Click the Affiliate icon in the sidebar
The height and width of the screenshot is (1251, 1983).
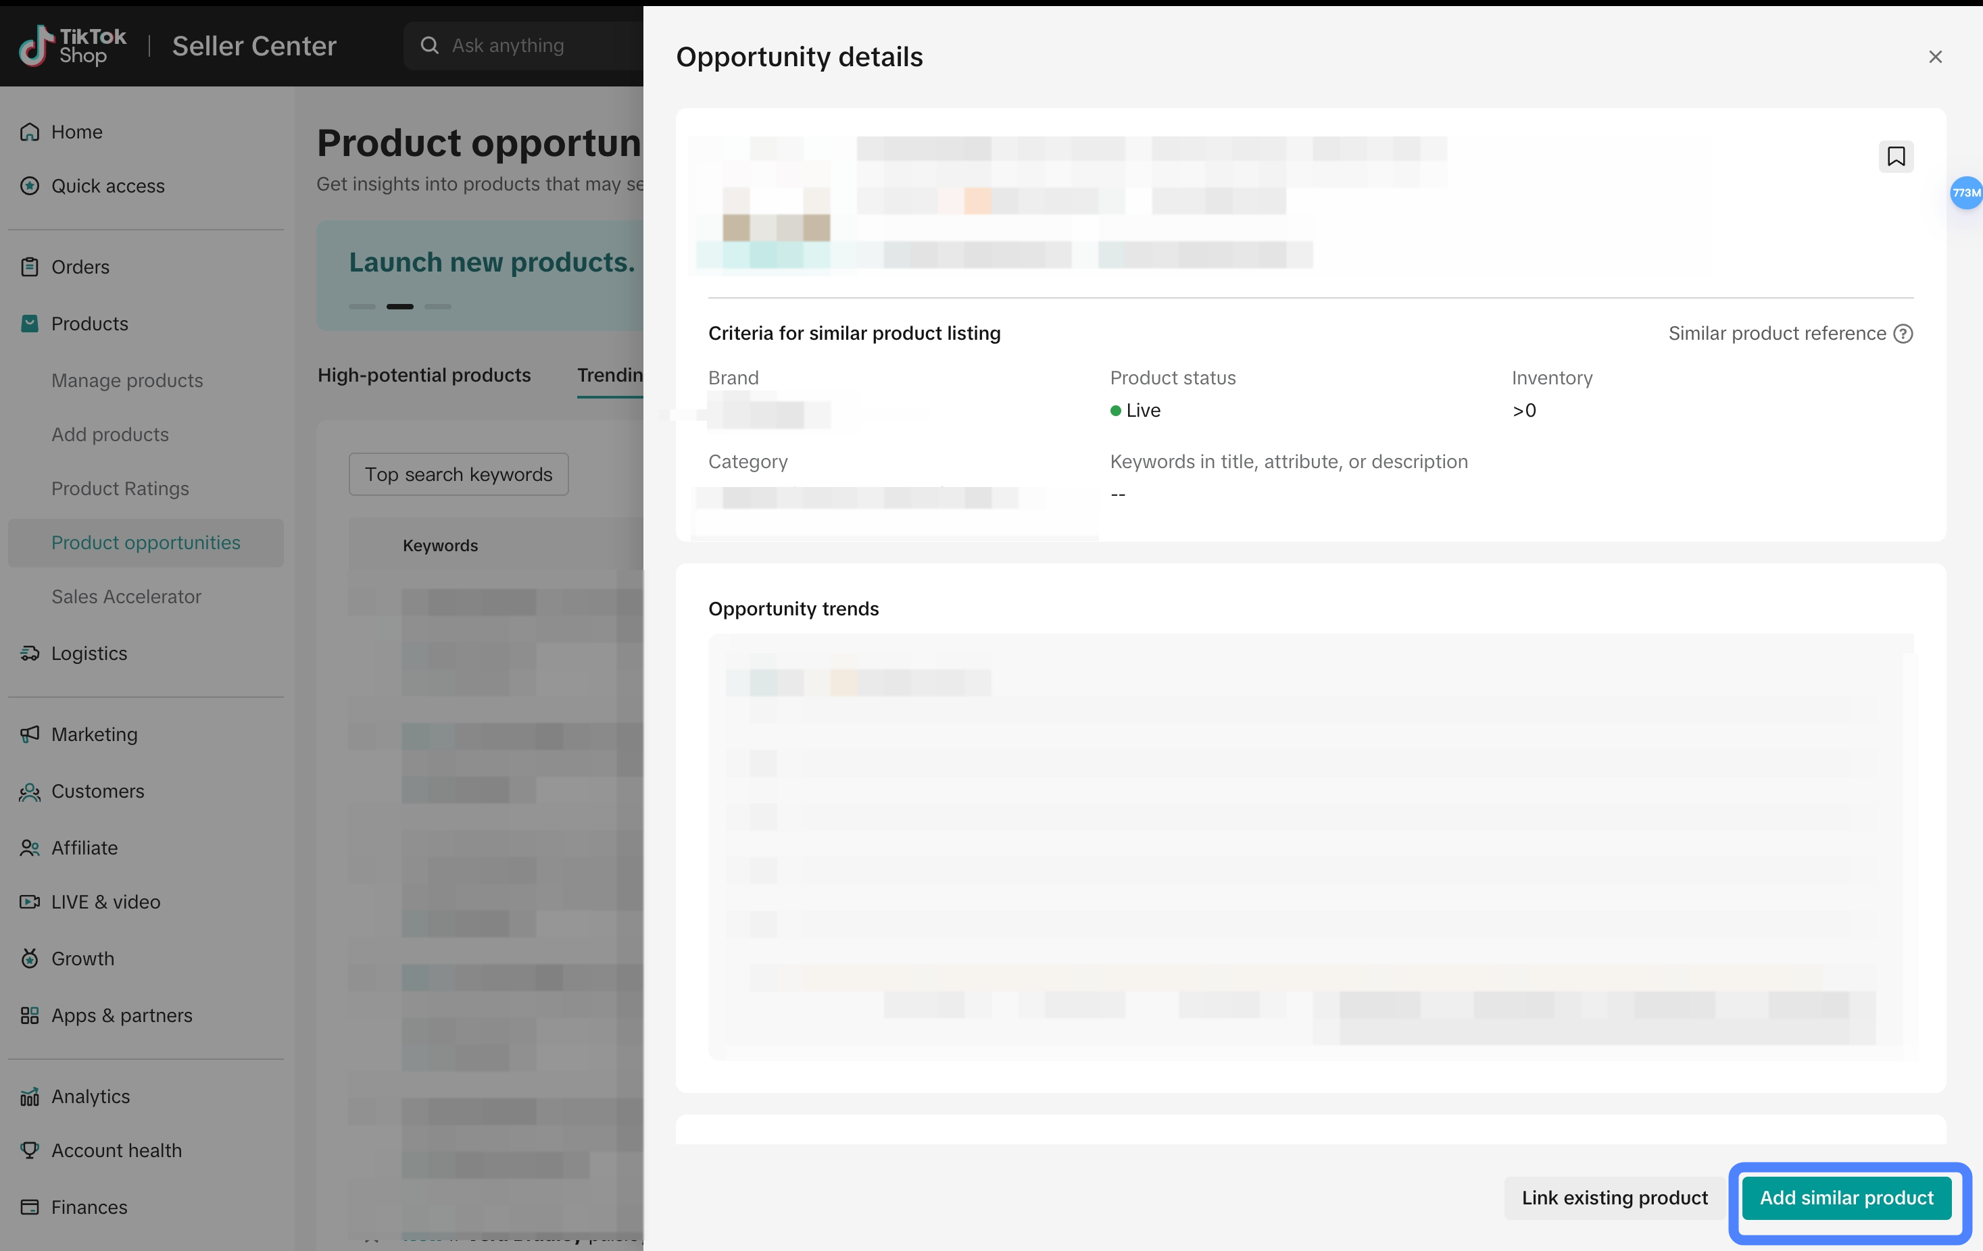(x=30, y=848)
